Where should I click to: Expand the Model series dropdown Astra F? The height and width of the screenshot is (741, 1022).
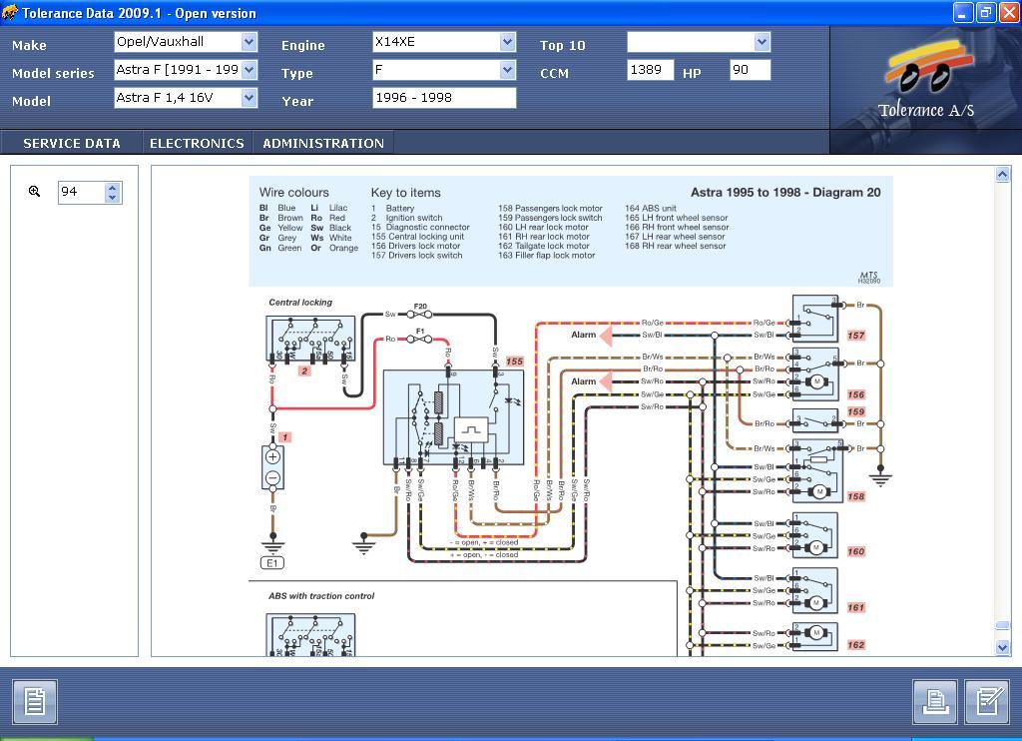pos(249,70)
